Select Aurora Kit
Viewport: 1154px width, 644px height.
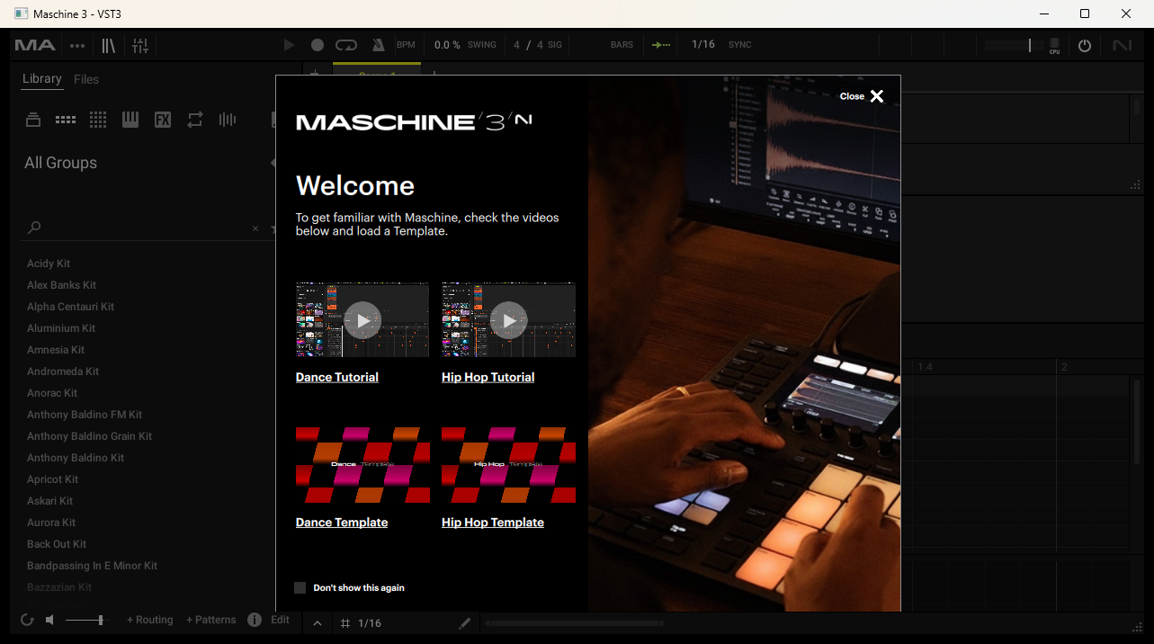[51, 523]
